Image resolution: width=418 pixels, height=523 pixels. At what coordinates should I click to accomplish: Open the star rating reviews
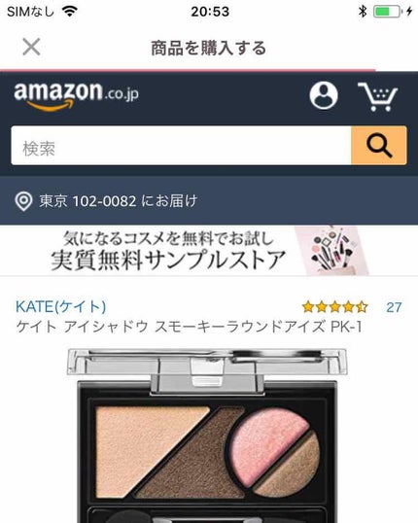335,307
